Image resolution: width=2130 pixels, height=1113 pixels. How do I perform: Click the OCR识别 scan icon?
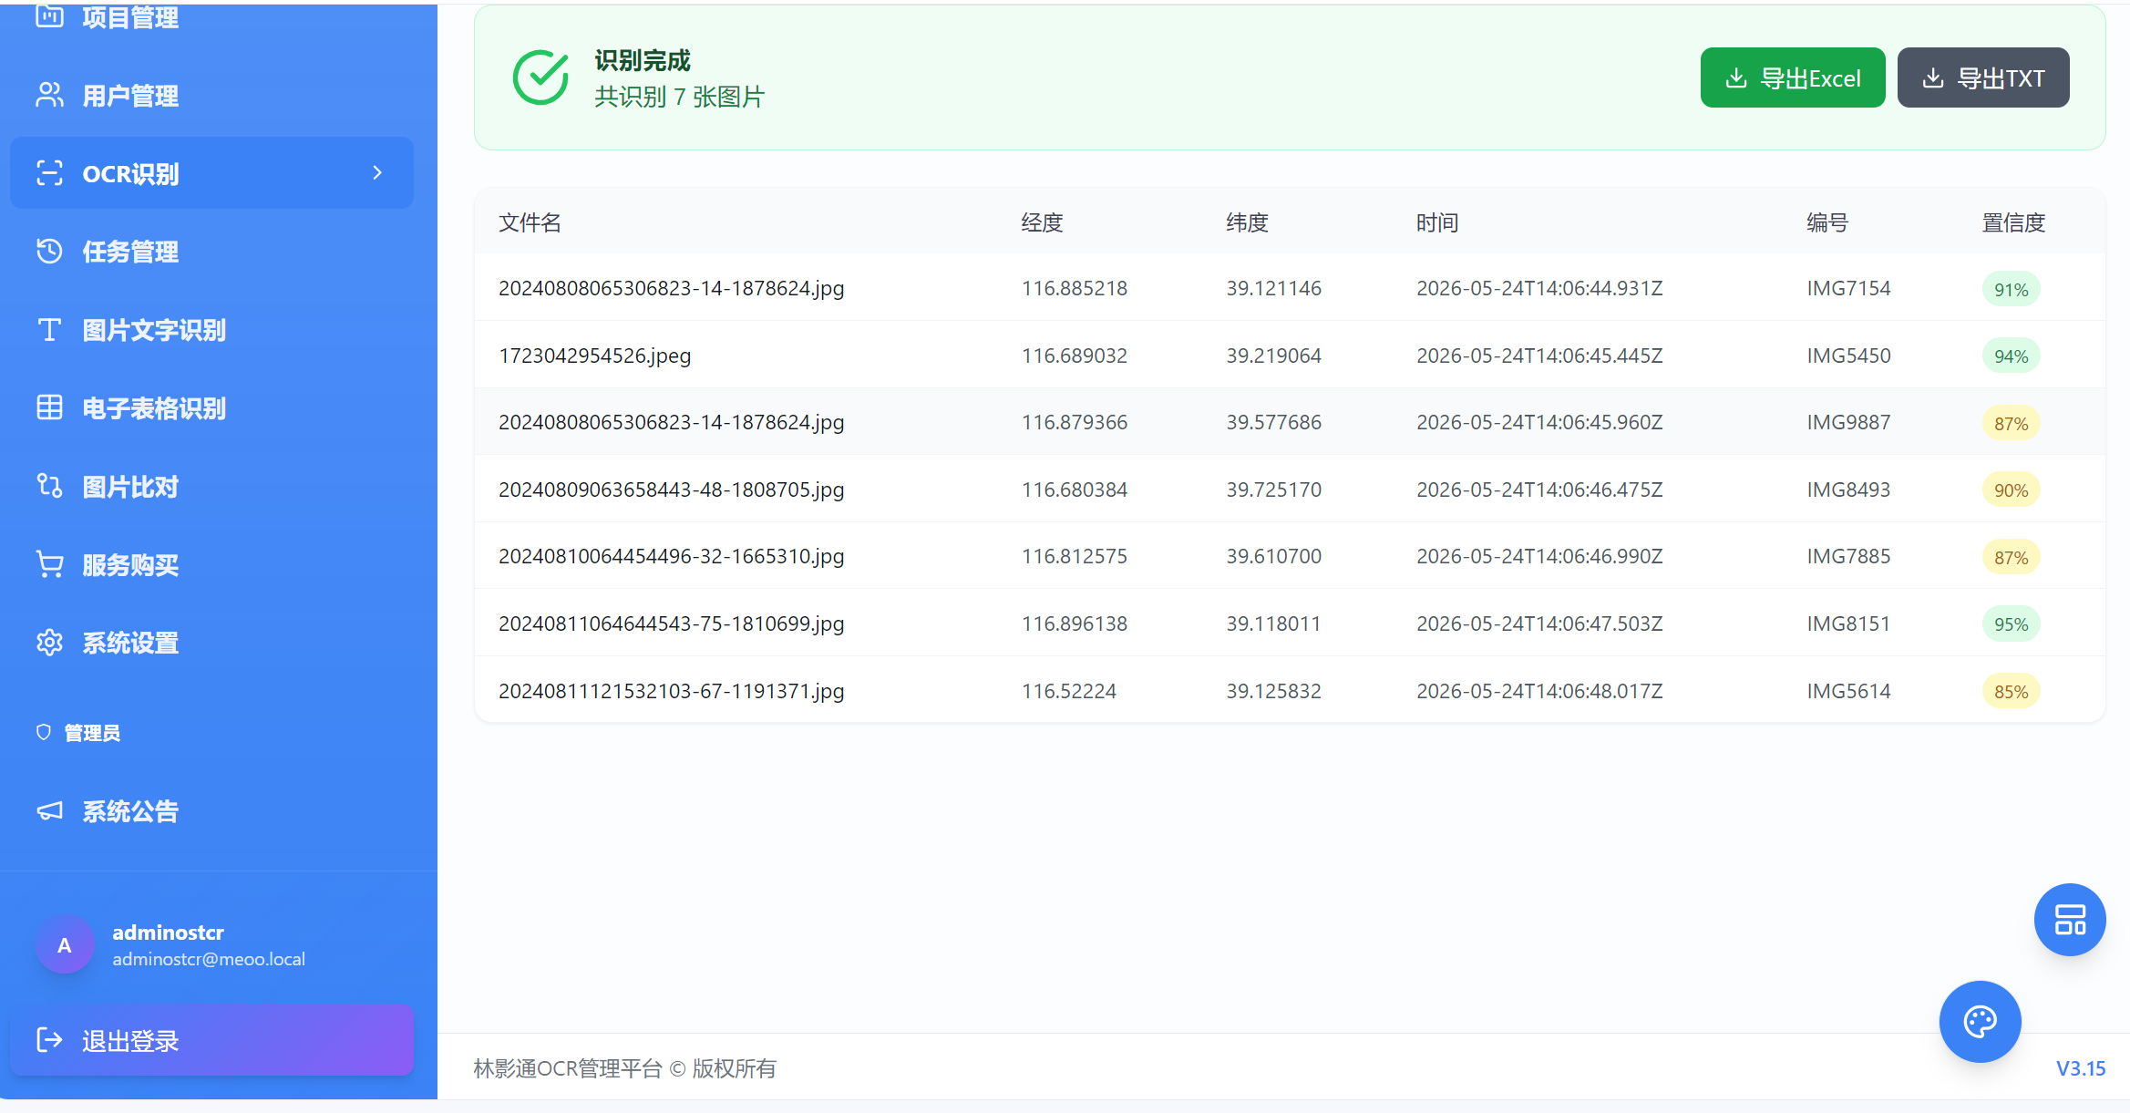pyautogui.click(x=49, y=173)
